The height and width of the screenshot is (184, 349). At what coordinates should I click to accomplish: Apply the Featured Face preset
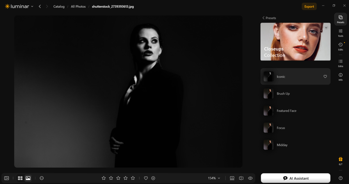point(295,111)
